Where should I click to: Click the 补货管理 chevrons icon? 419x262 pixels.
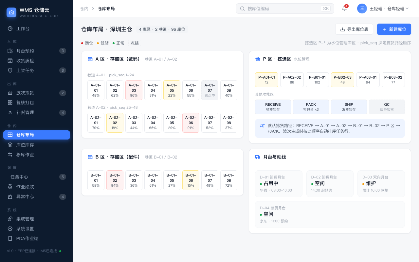pyautogui.click(x=10, y=112)
